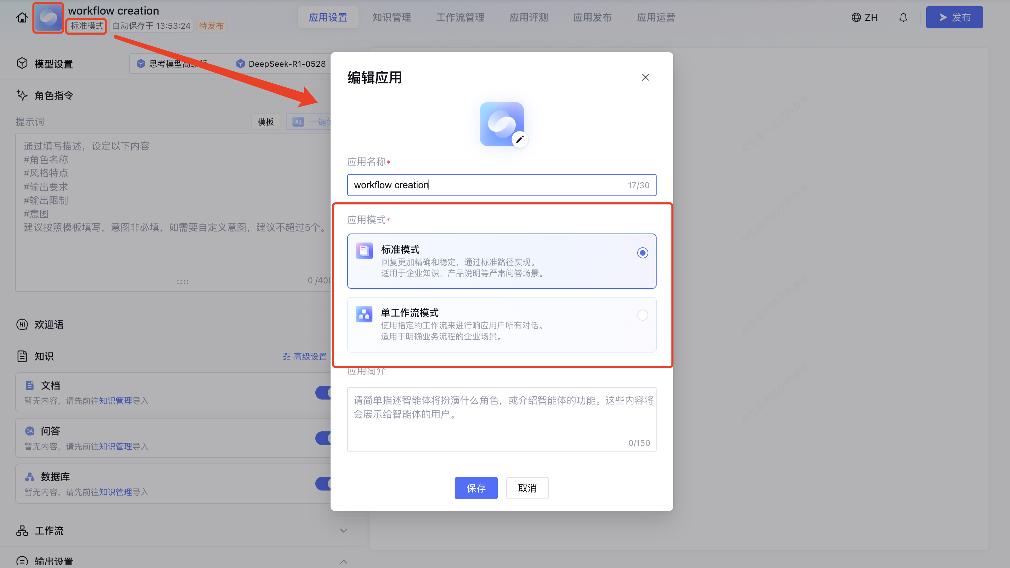Select the 单工作流模式 radio button

[642, 315]
